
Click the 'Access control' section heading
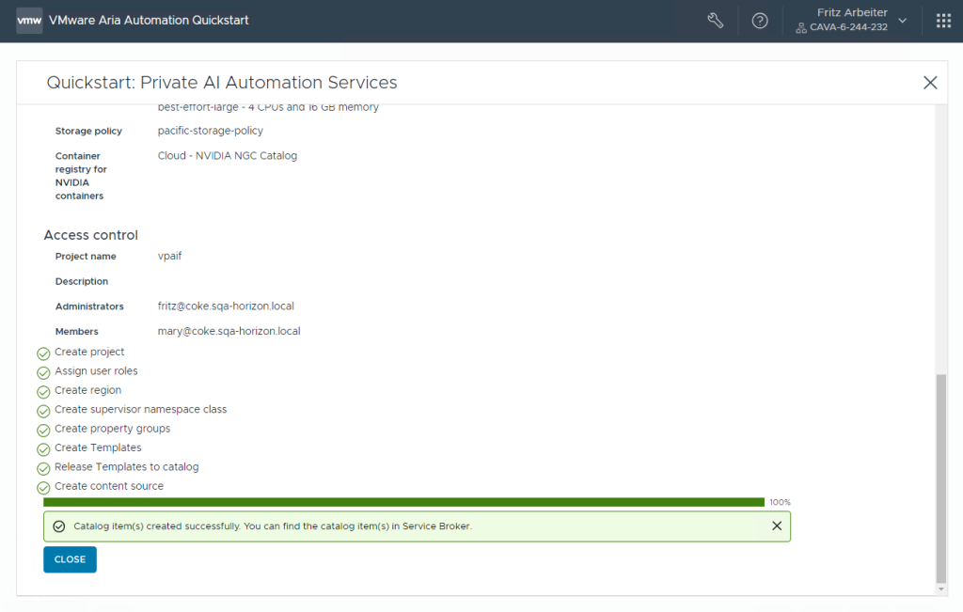91,235
